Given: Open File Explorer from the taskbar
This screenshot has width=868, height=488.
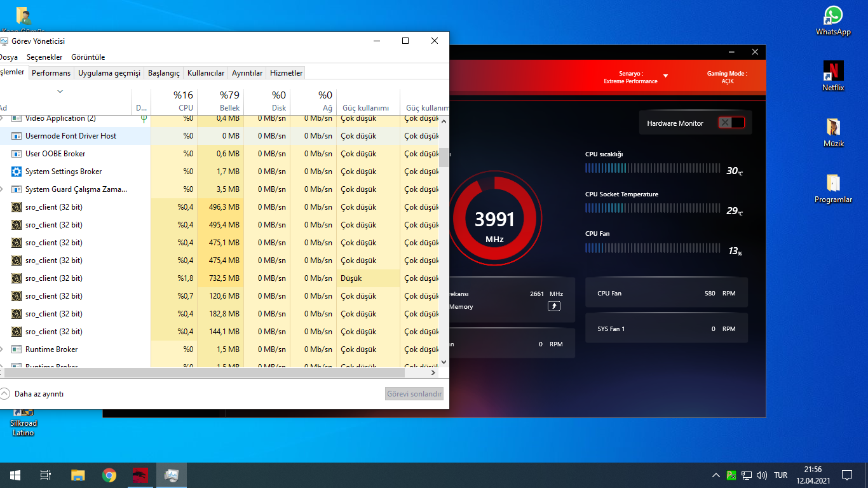Looking at the screenshot, I should [x=78, y=475].
